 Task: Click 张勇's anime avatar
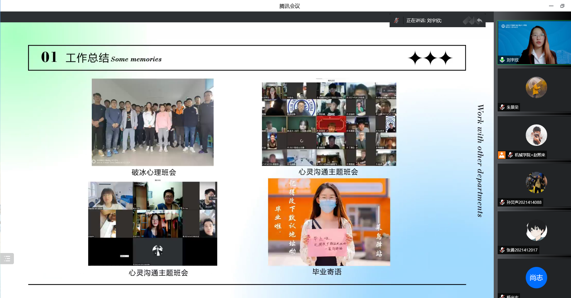pos(536,230)
